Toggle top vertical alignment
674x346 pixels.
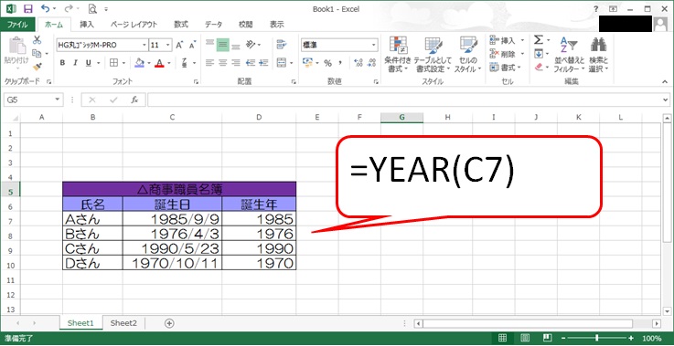click(x=209, y=44)
